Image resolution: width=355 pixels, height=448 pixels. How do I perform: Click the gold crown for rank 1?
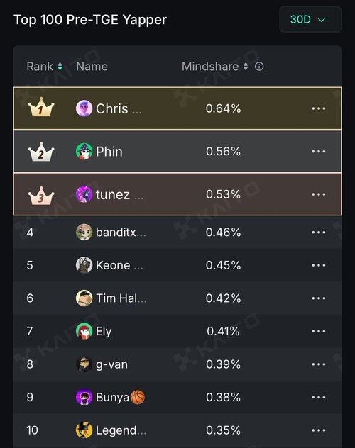(x=41, y=107)
